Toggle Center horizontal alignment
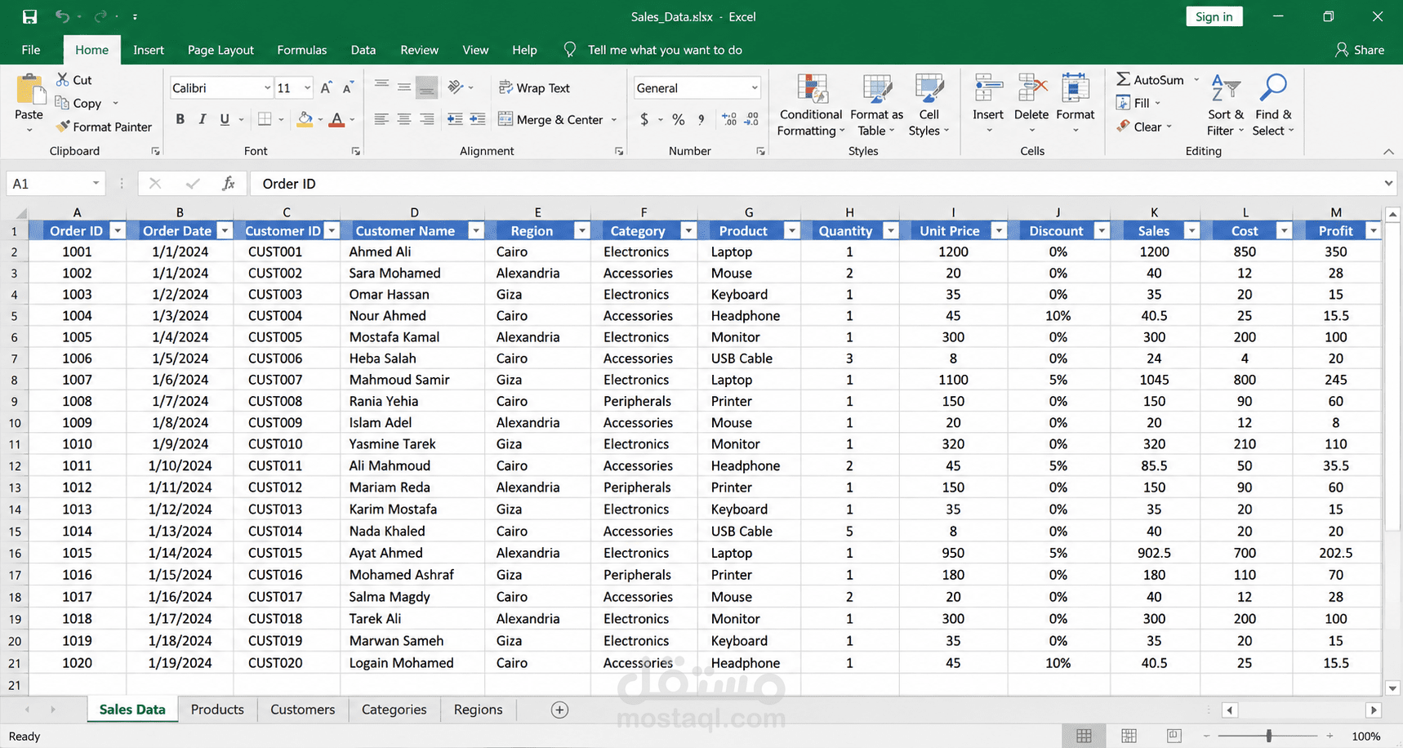Screen dimensions: 1403x748 coord(404,119)
